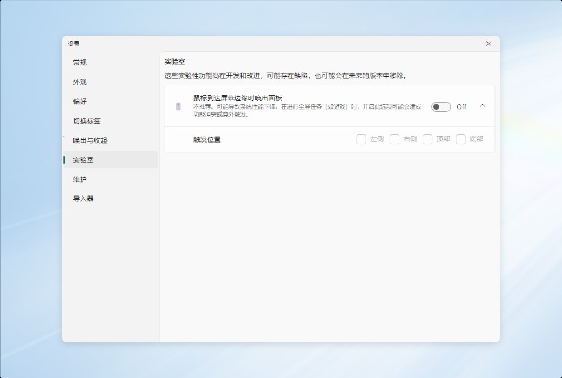Image resolution: width=562 pixels, height=378 pixels.
Task: Click the 设置 window title
Action: [x=74, y=44]
